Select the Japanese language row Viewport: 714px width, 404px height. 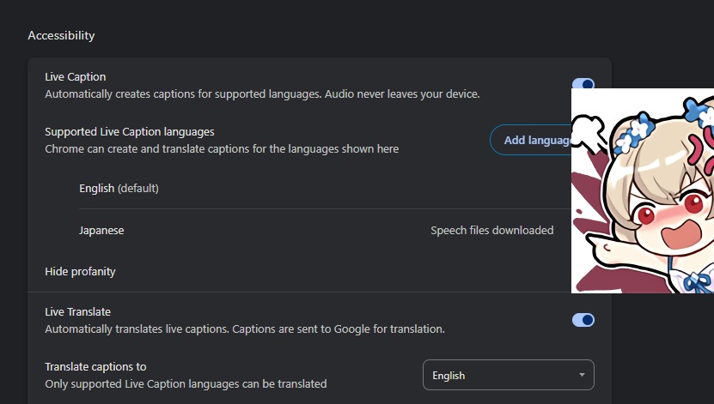click(x=325, y=230)
